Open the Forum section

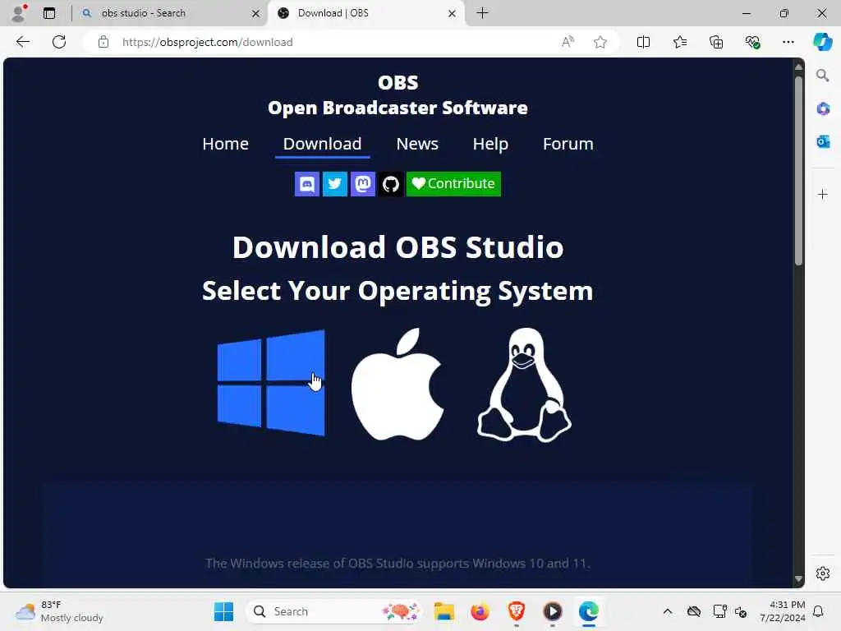pyautogui.click(x=568, y=144)
